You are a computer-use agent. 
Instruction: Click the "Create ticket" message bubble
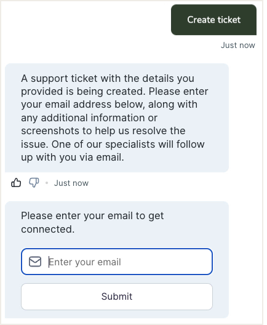point(213,20)
